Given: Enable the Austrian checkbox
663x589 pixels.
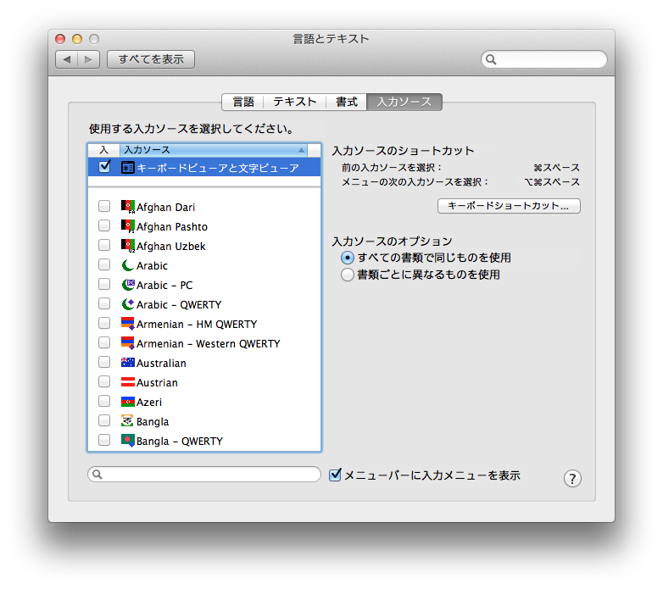Looking at the screenshot, I should pyautogui.click(x=104, y=381).
